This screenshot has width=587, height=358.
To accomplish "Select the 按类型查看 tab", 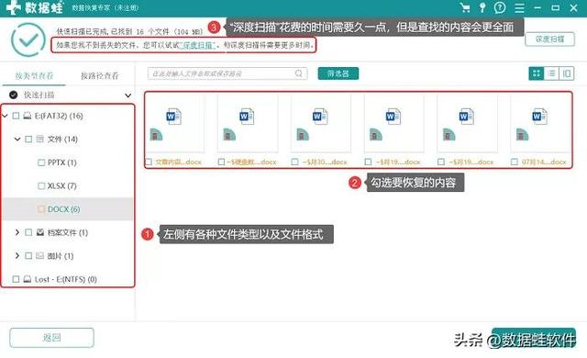I will pos(34,76).
